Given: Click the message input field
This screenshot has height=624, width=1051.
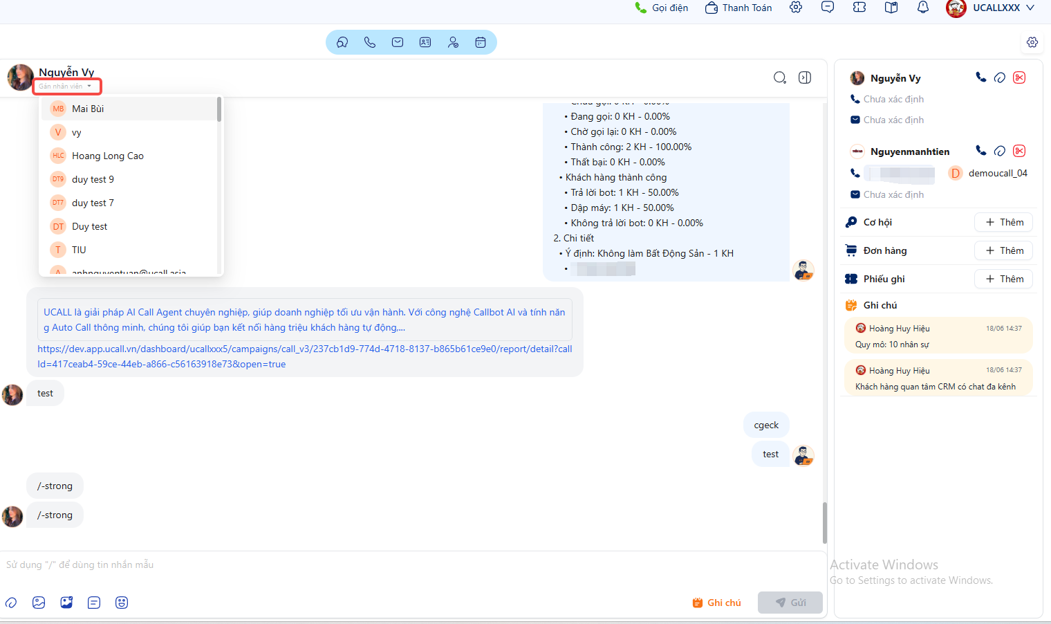Looking at the screenshot, I should pyautogui.click(x=413, y=565).
